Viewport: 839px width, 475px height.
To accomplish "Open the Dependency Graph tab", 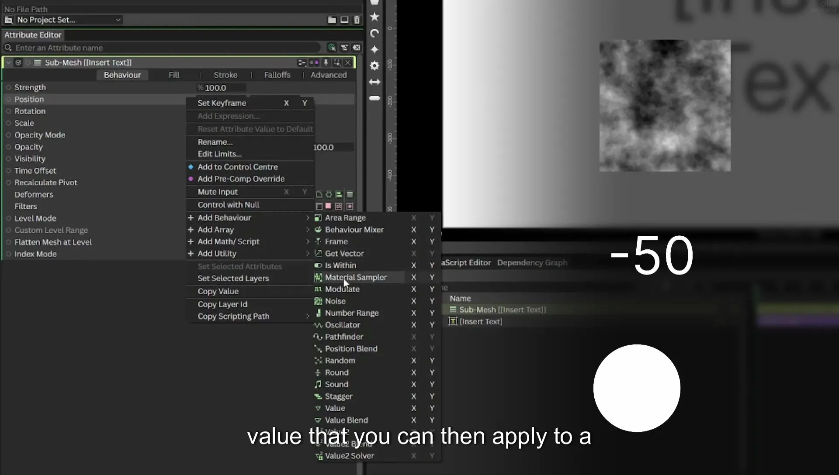I will (532, 262).
